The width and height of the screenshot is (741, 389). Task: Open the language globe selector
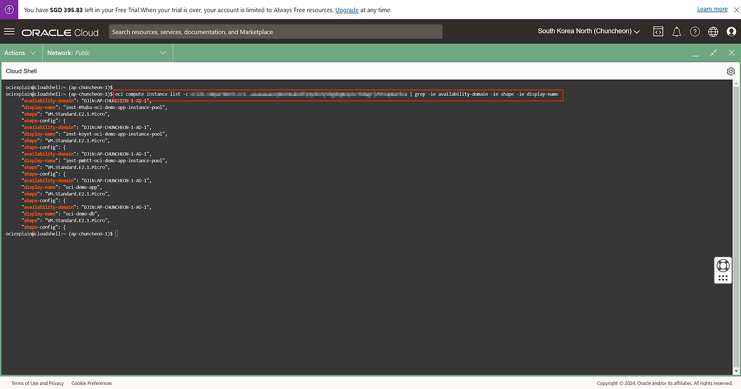(713, 32)
